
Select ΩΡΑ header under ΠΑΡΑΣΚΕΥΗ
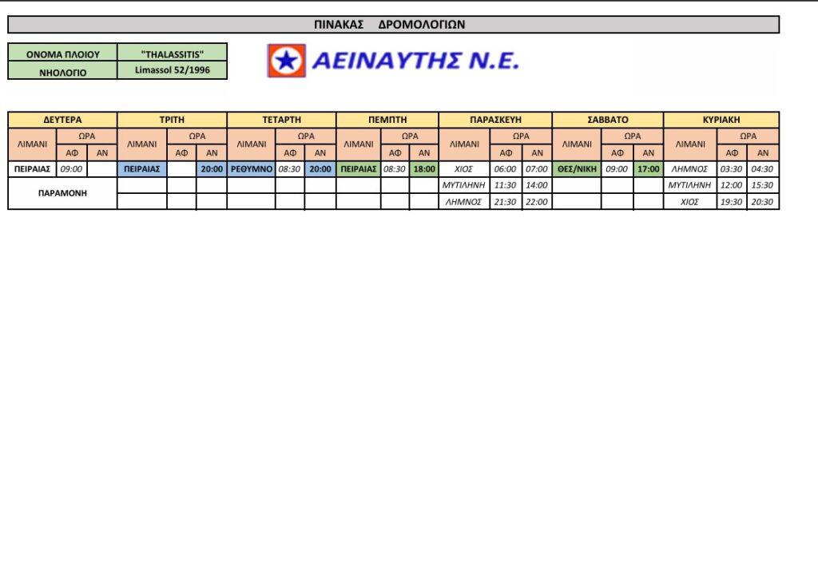tap(521, 136)
